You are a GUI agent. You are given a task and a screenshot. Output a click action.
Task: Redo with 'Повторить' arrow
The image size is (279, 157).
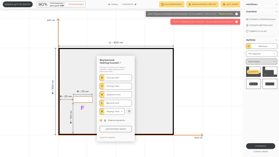coord(129,4)
